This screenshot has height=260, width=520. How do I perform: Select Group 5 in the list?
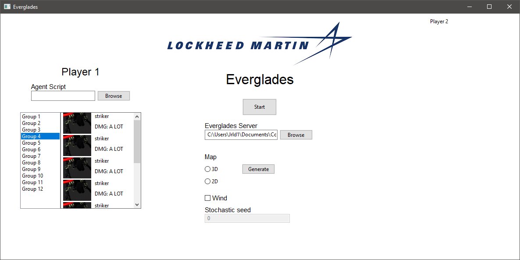[x=40, y=143]
